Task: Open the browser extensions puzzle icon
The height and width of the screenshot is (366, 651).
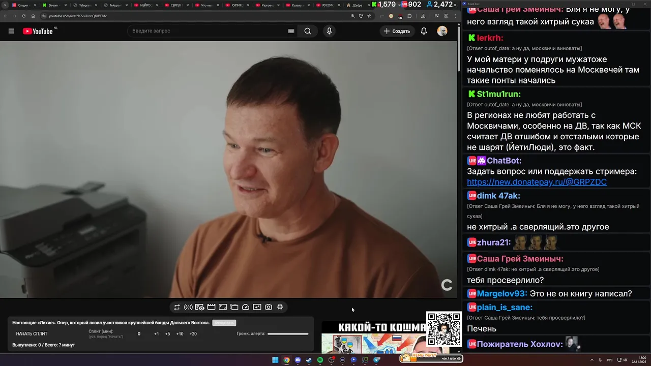Action: tap(409, 16)
